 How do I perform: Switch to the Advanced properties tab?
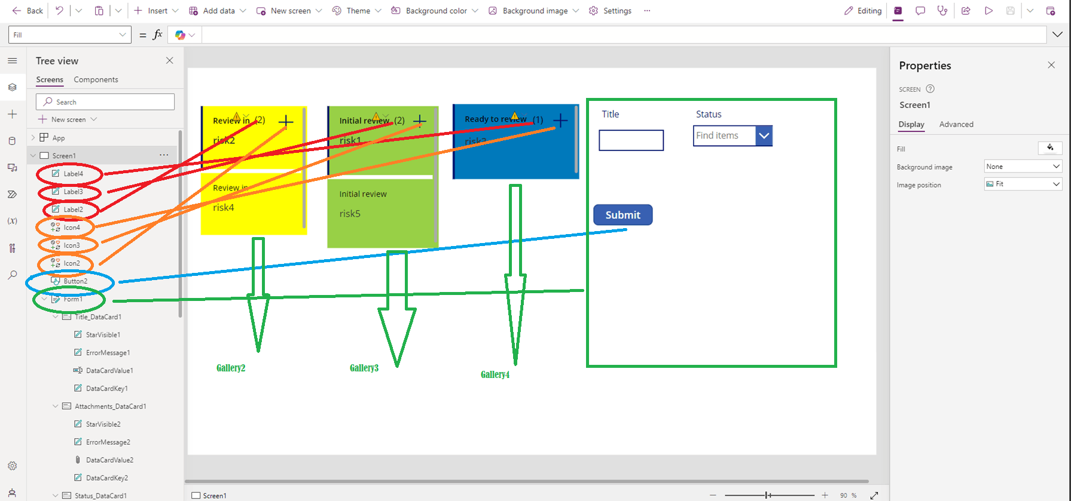pyautogui.click(x=956, y=124)
